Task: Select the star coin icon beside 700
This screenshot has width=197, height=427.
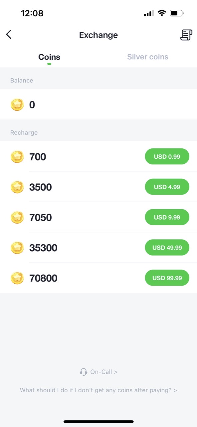Action: (17, 156)
